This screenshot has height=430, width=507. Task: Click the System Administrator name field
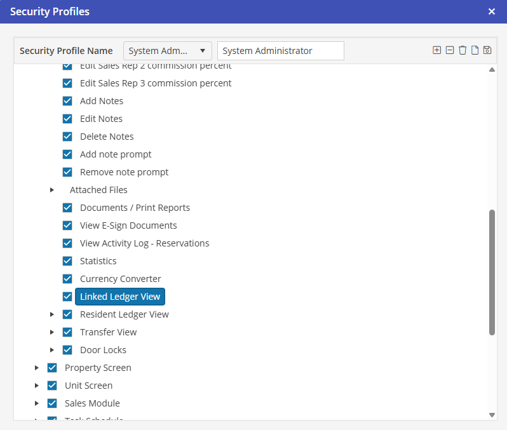pos(280,51)
